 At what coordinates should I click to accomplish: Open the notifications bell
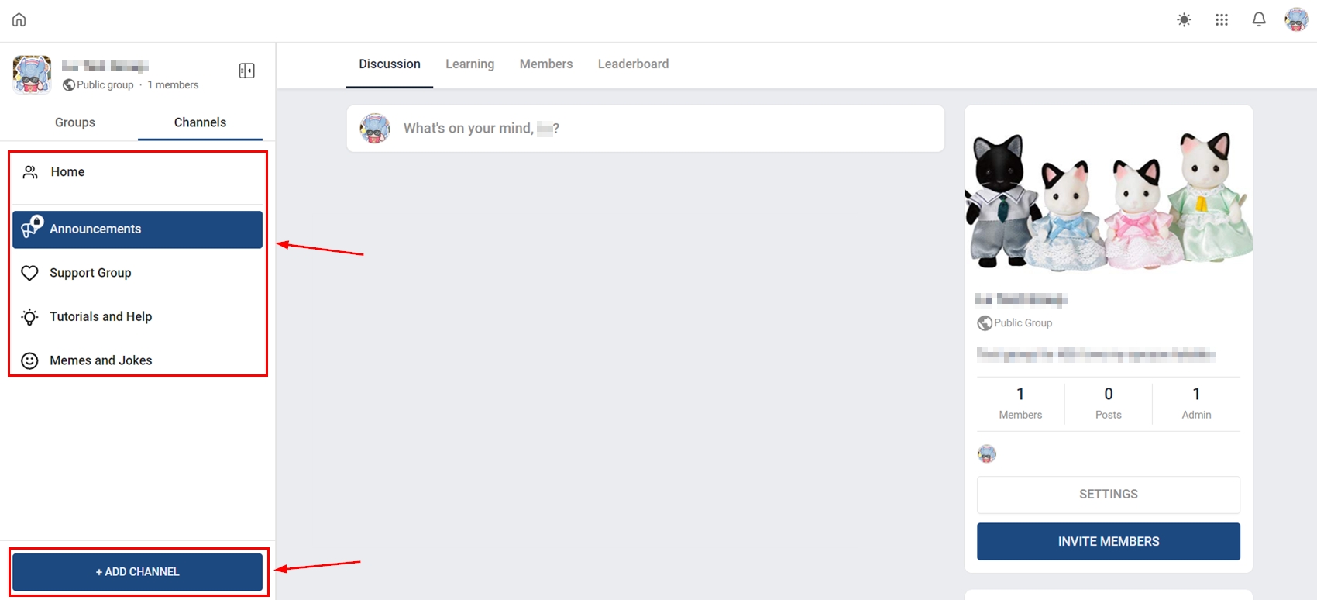point(1259,19)
